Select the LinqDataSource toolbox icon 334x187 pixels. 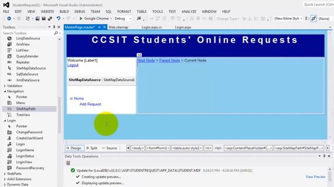(x=9, y=38)
